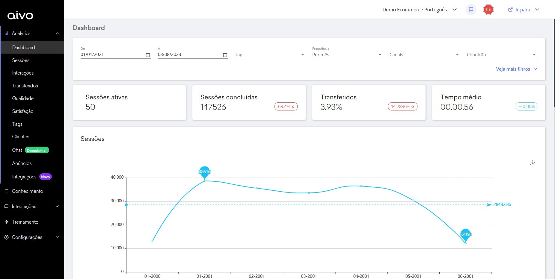Open the Tag filter dropdown
The image size is (555, 279).
pyautogui.click(x=270, y=55)
